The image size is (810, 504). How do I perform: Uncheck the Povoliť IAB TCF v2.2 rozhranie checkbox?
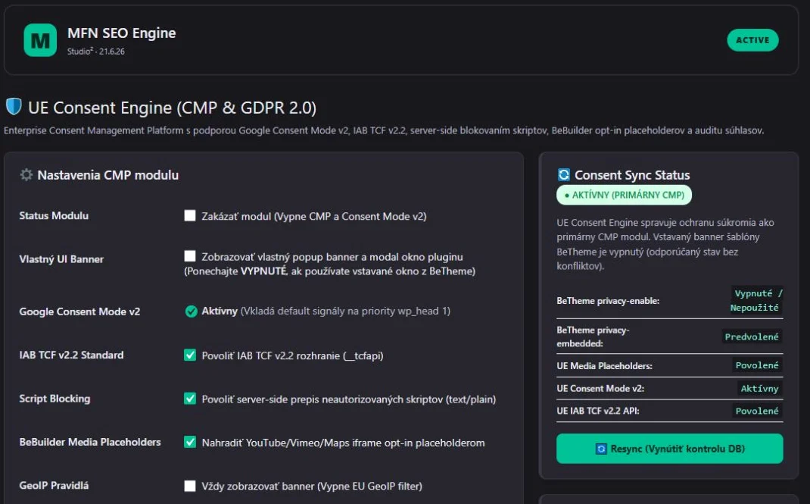(x=190, y=355)
